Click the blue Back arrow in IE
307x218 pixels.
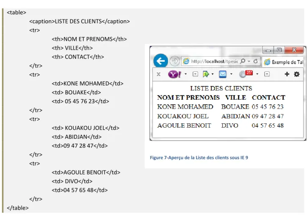pos(160,61)
